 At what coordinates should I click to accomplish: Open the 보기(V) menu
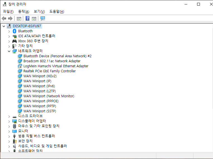(x=39, y=12)
